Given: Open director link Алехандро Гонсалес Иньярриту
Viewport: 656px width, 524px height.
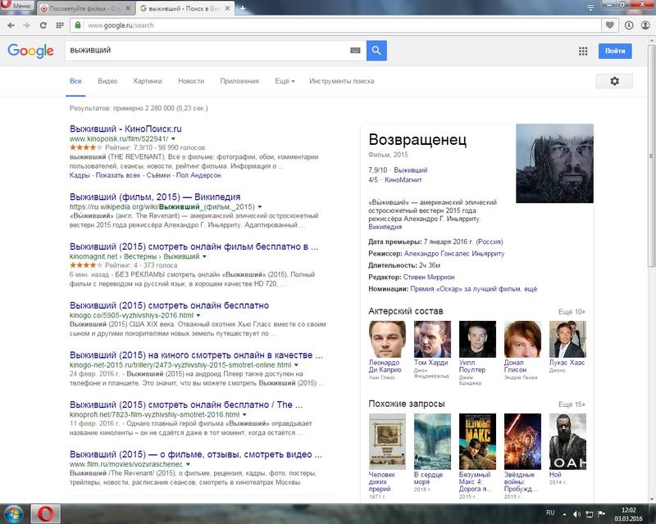Looking at the screenshot, I should click(x=454, y=254).
